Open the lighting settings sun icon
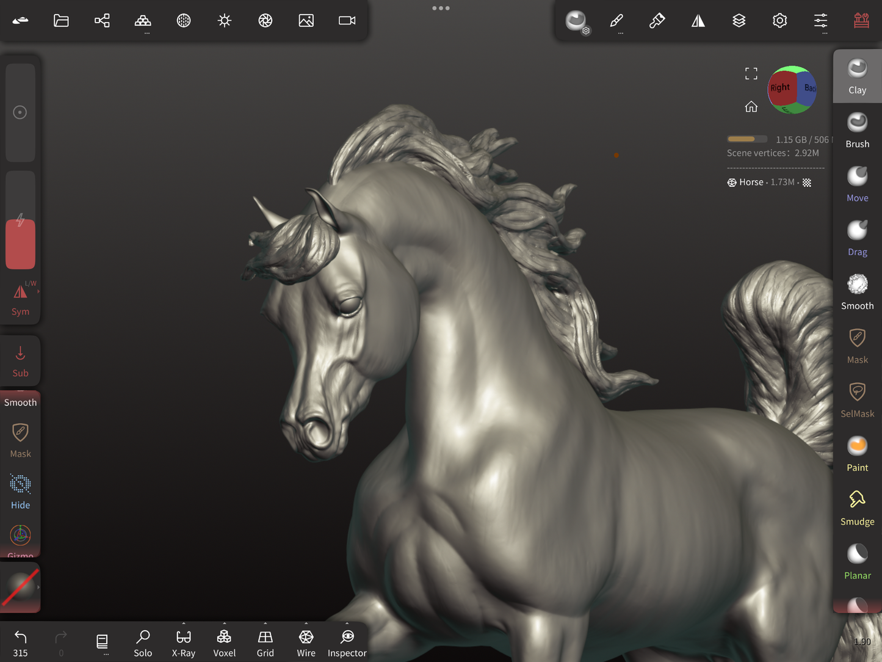The image size is (882, 662). point(225,21)
